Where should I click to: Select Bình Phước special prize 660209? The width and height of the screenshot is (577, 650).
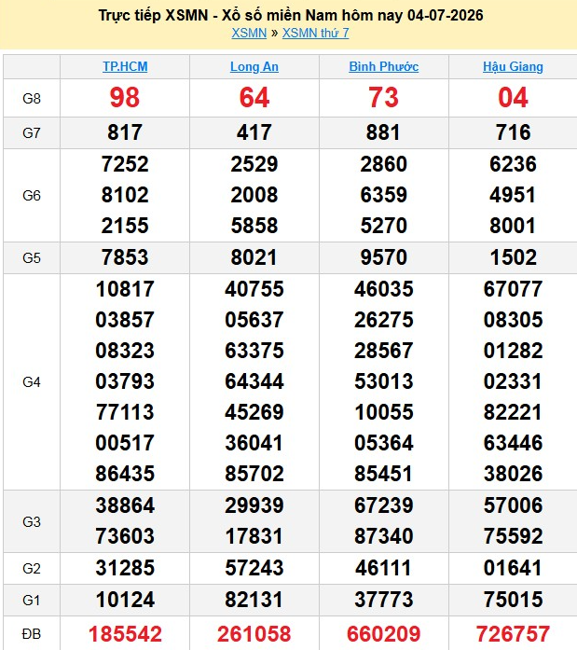(x=383, y=634)
